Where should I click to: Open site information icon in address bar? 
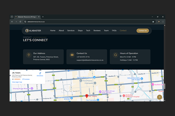(25, 22)
